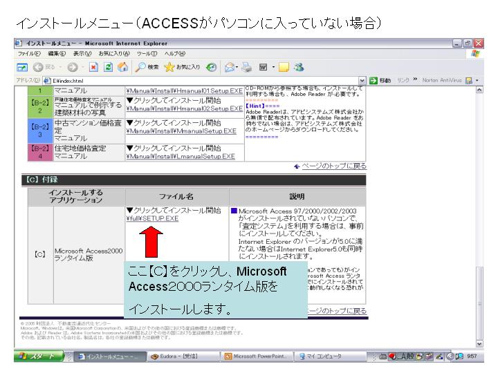
Task: Click the Edit with Word icon
Action: [x=264, y=67]
